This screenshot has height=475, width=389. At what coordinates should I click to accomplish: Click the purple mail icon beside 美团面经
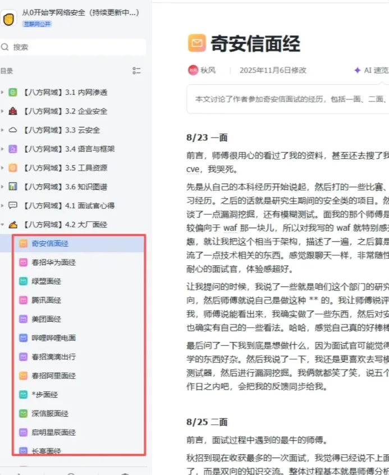coord(24,319)
